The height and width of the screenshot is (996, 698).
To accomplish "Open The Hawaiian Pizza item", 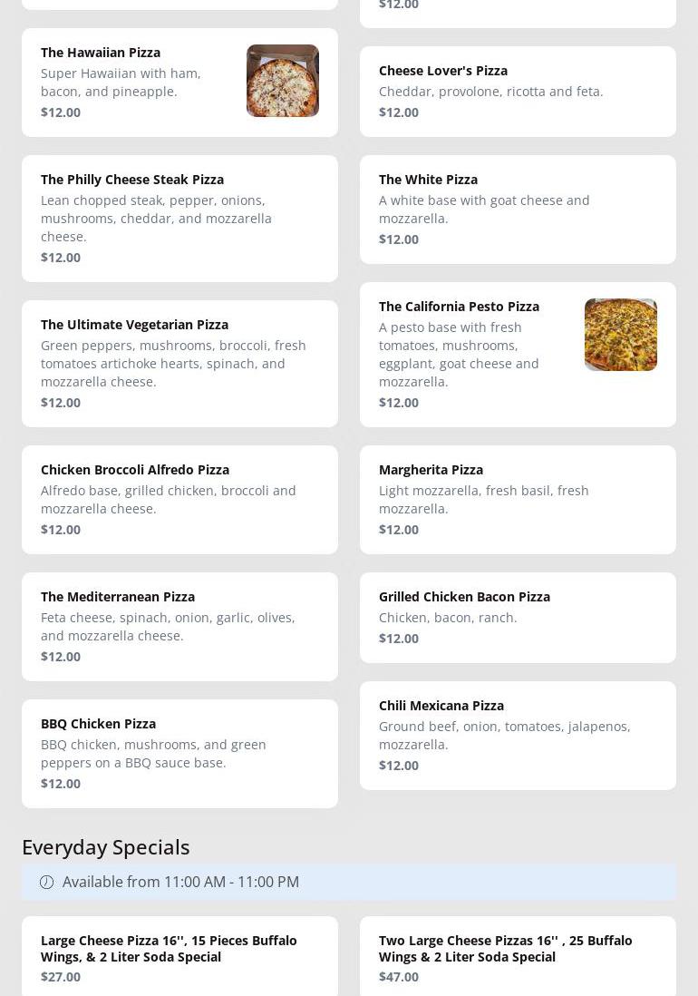I will coord(101,53).
